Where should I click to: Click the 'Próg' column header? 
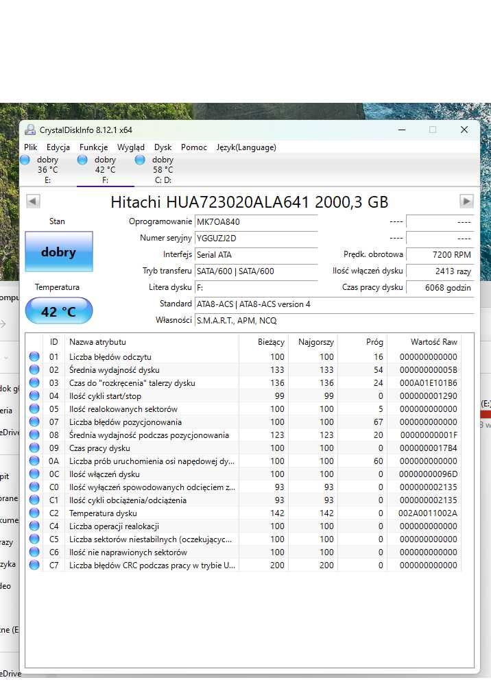click(x=362, y=342)
